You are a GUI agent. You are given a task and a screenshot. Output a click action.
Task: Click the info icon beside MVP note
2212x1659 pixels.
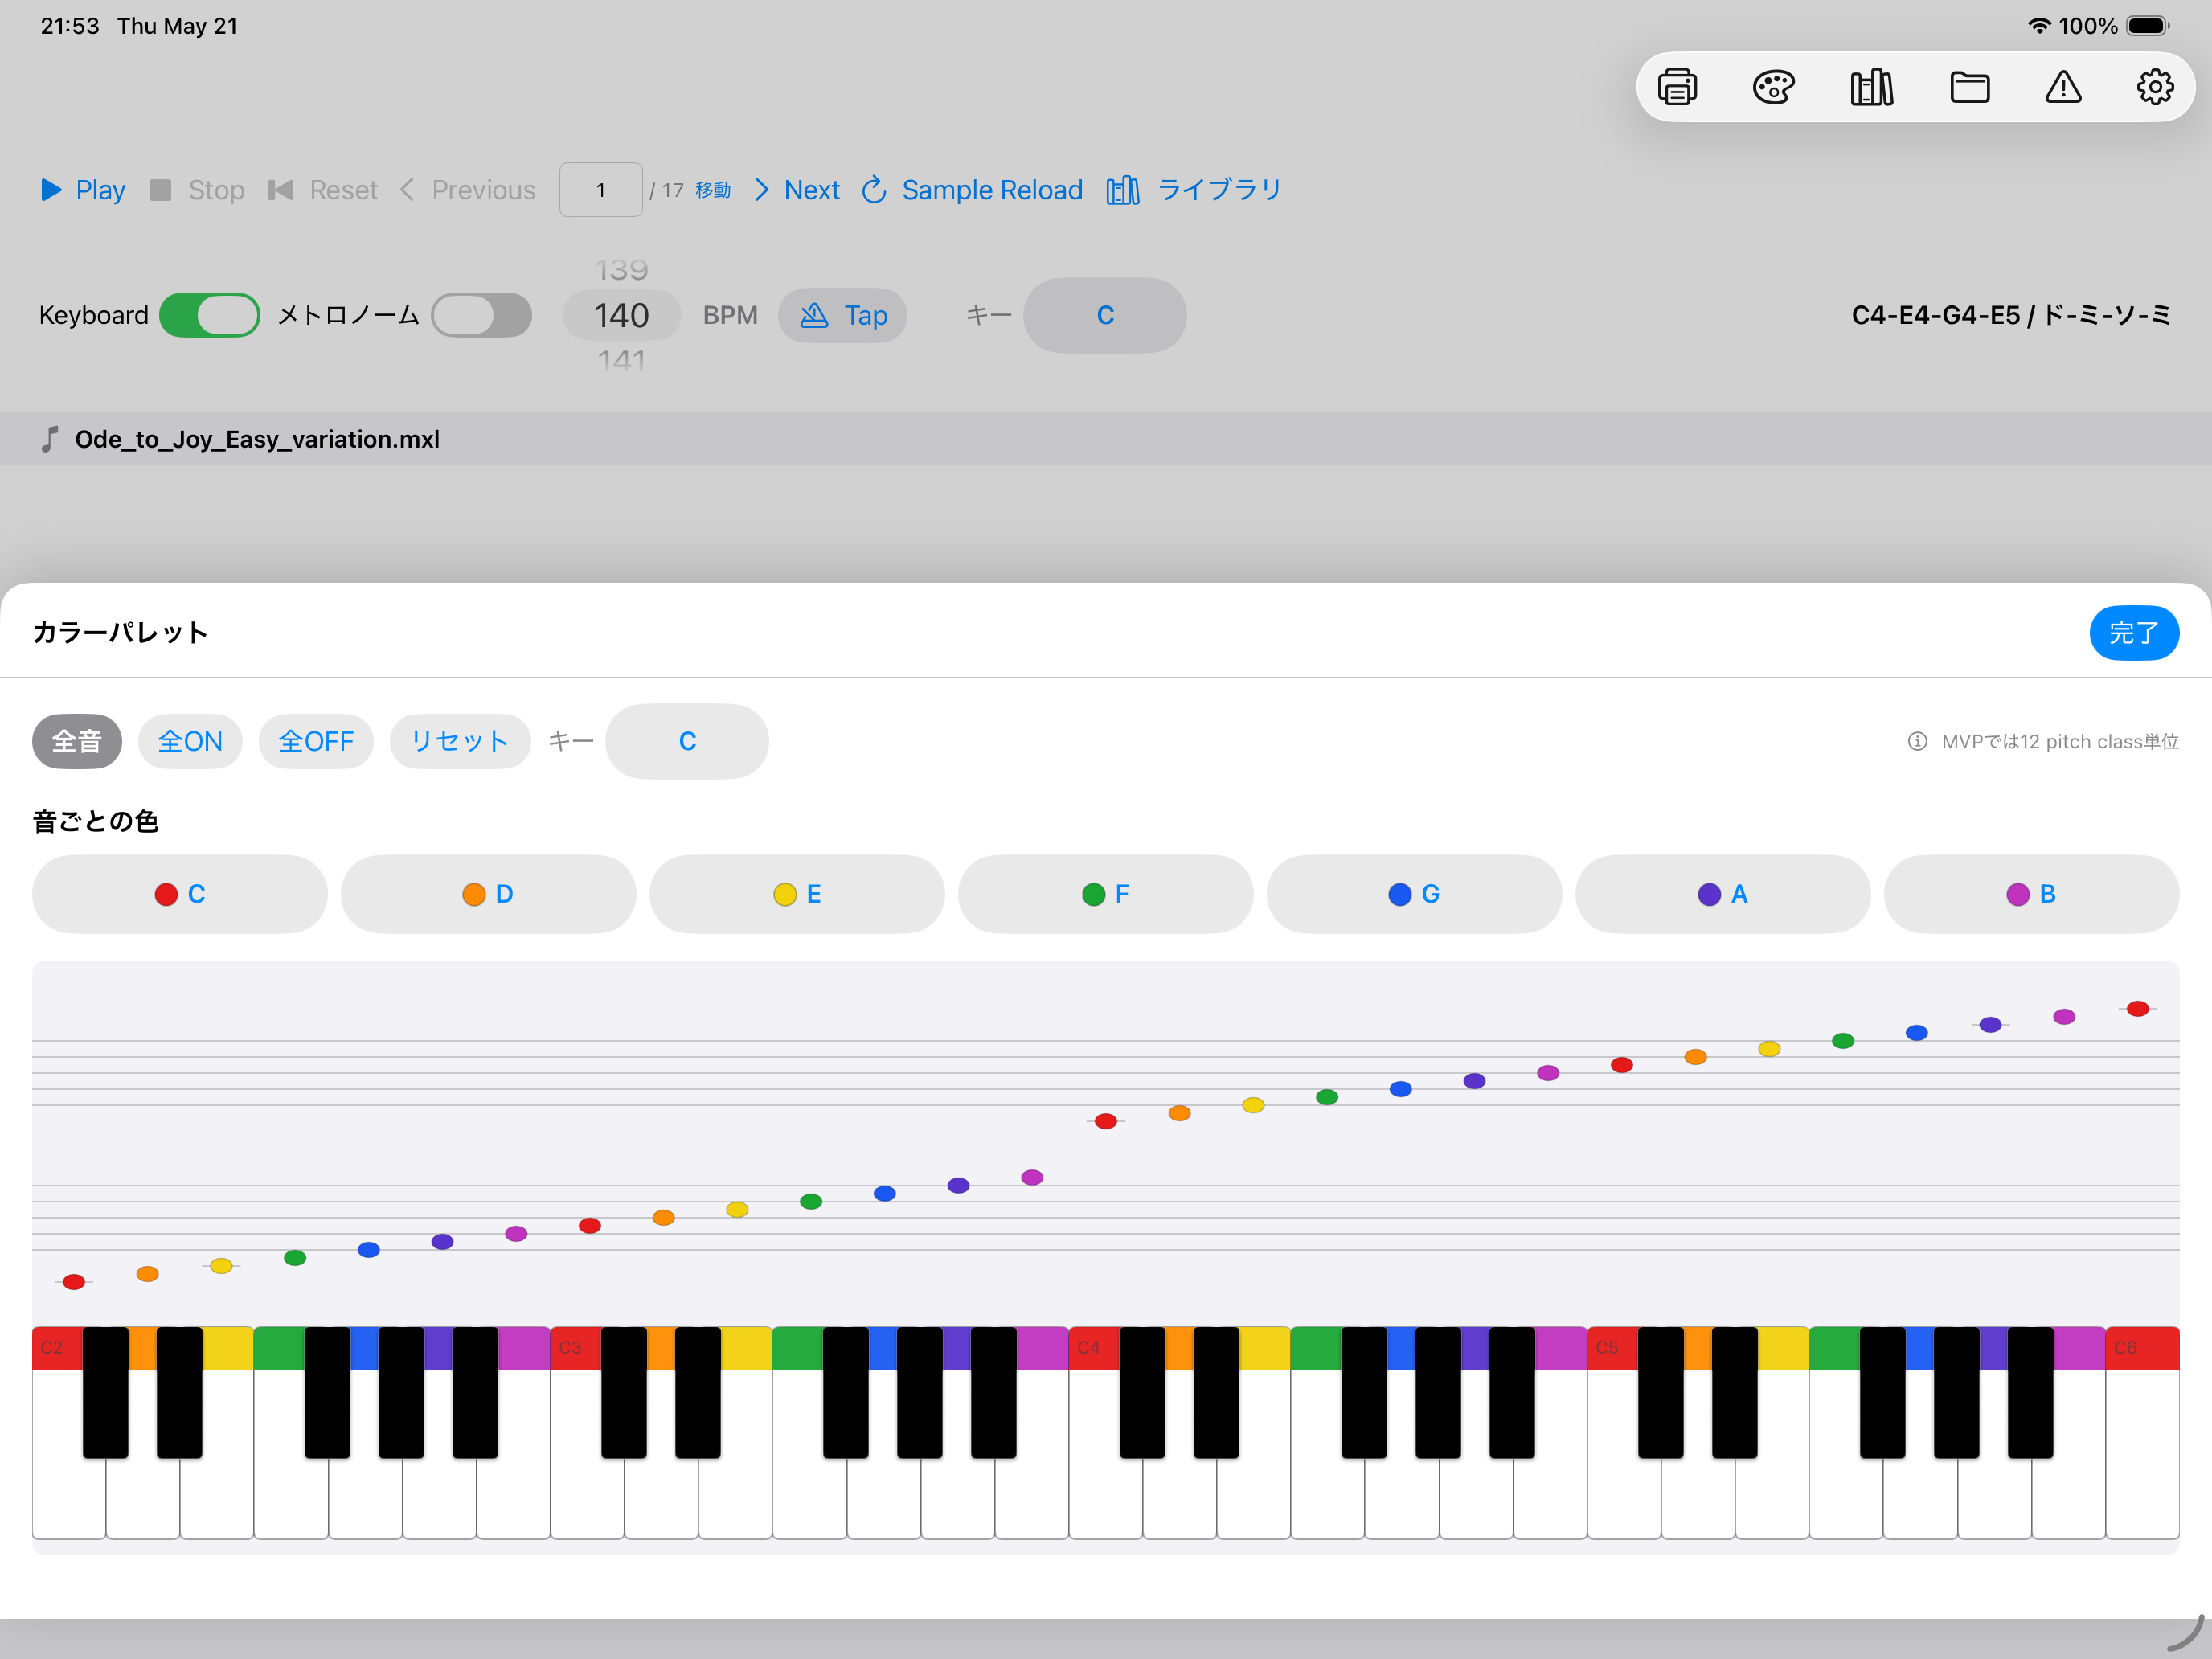click(1917, 741)
